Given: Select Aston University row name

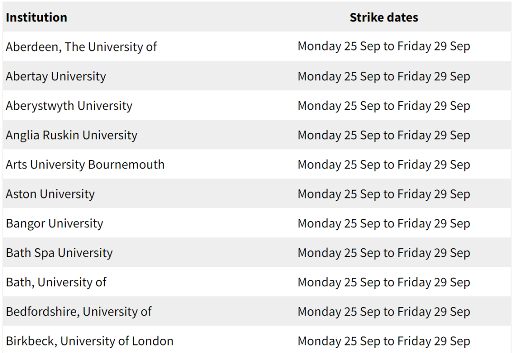Looking at the screenshot, I should [50, 194].
